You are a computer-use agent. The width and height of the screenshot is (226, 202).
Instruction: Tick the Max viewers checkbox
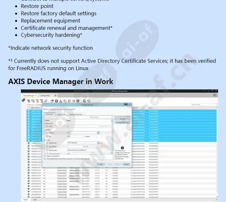tap(47, 147)
